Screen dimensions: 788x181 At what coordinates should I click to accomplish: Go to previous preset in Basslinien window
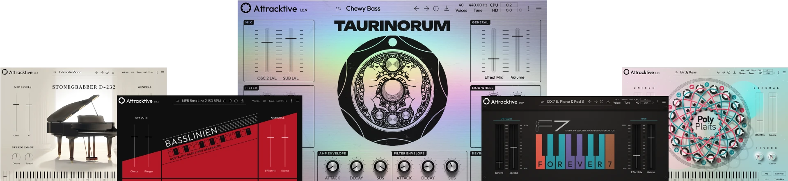[x=224, y=101]
